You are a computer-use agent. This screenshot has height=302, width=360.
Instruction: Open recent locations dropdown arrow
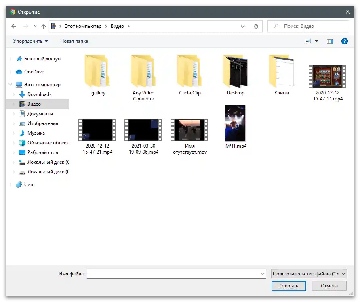point(35,26)
